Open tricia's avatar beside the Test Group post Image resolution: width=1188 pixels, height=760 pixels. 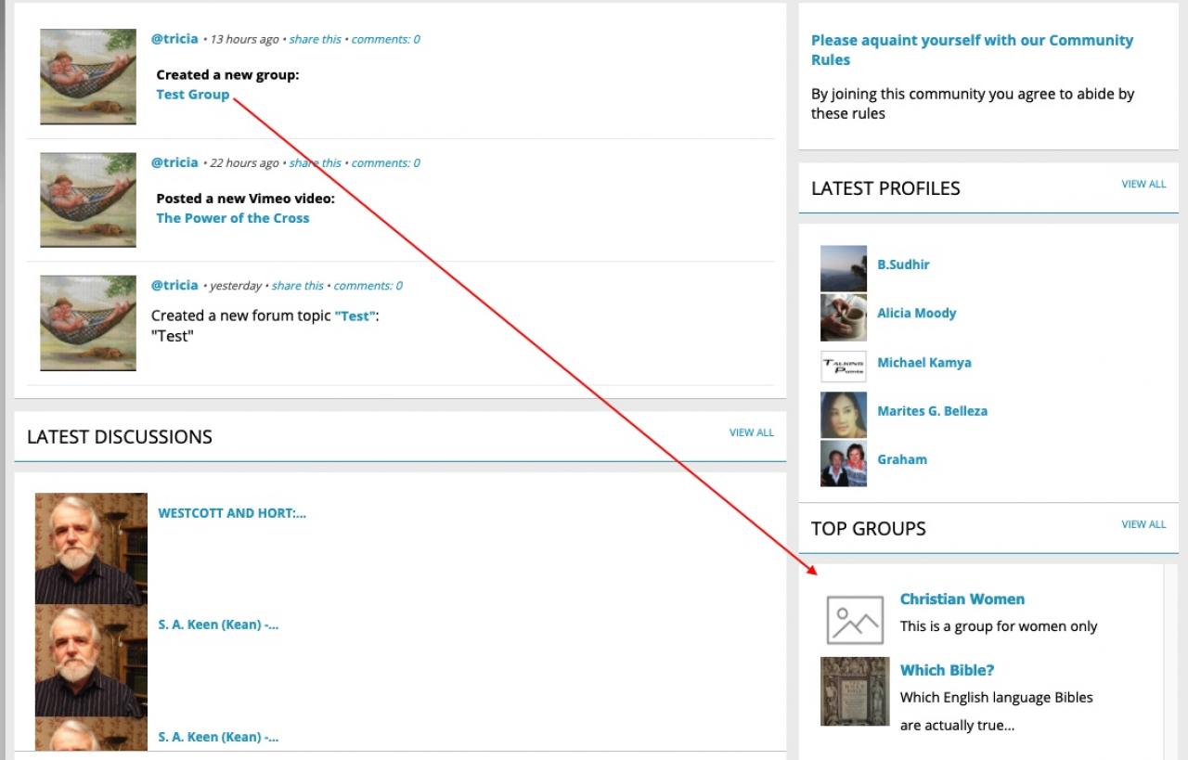tap(88, 77)
